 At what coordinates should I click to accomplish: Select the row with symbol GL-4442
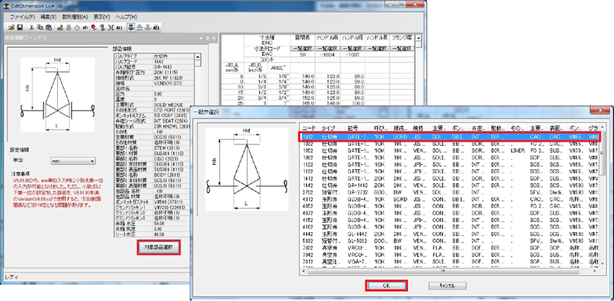tap(450, 234)
